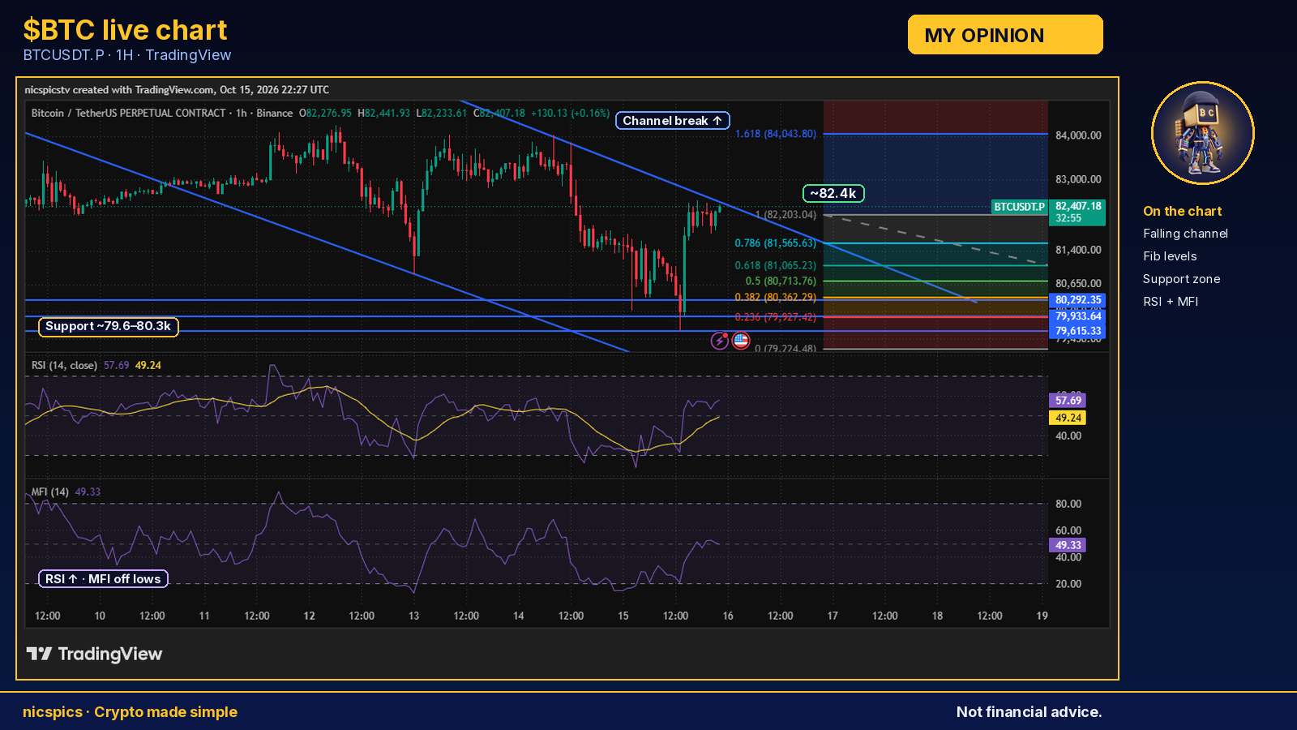Click the MFI value tag 49.33
Image resolution: width=1297 pixels, height=730 pixels.
pos(1068,545)
